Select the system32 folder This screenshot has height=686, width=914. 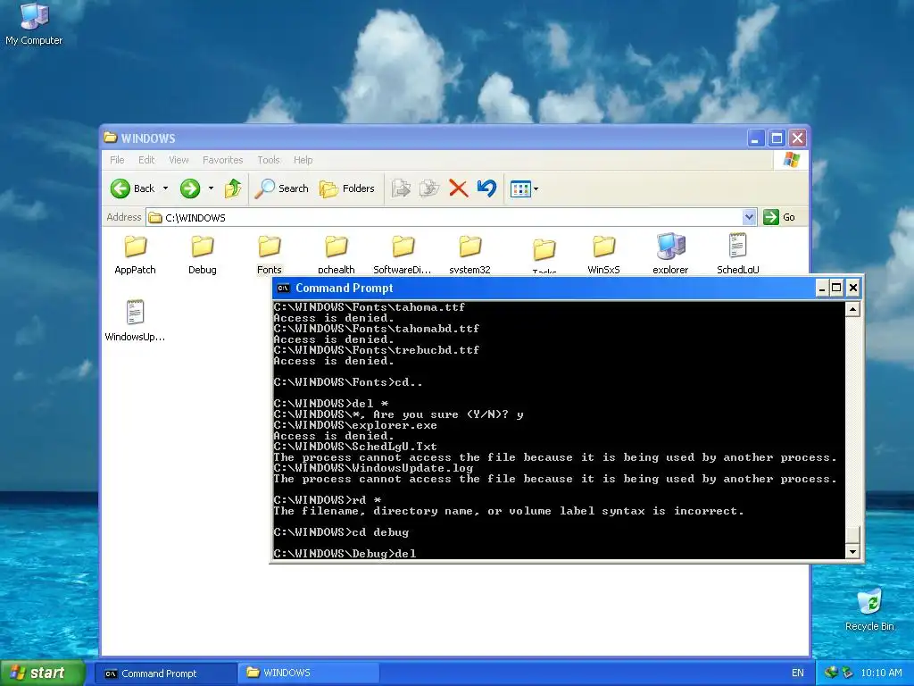pos(469,255)
